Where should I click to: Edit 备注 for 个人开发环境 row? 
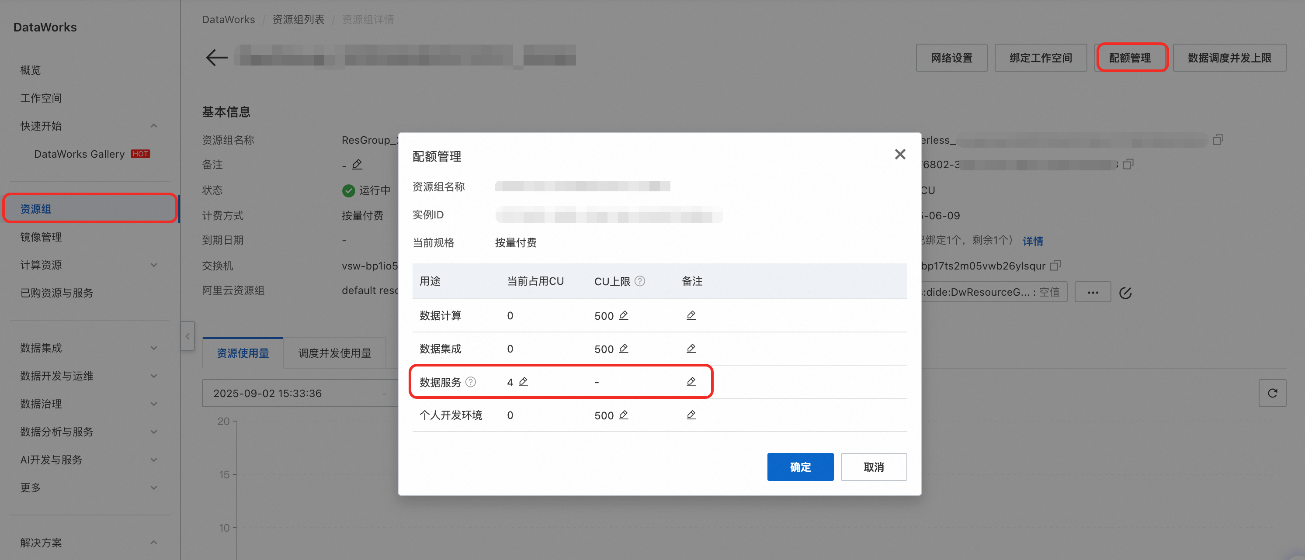(691, 415)
